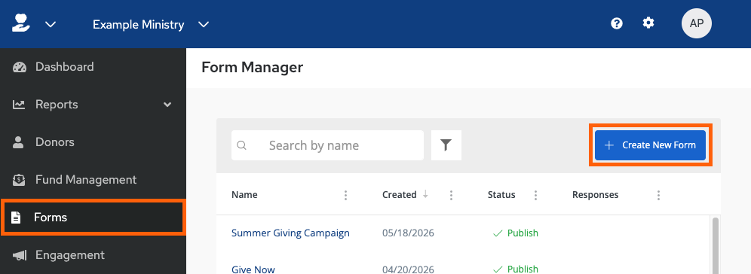Open the Give Now form
Viewport: 751px width, 274px height.
coord(253,269)
